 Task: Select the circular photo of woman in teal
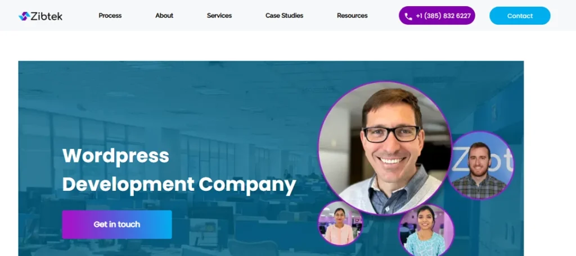(426, 231)
